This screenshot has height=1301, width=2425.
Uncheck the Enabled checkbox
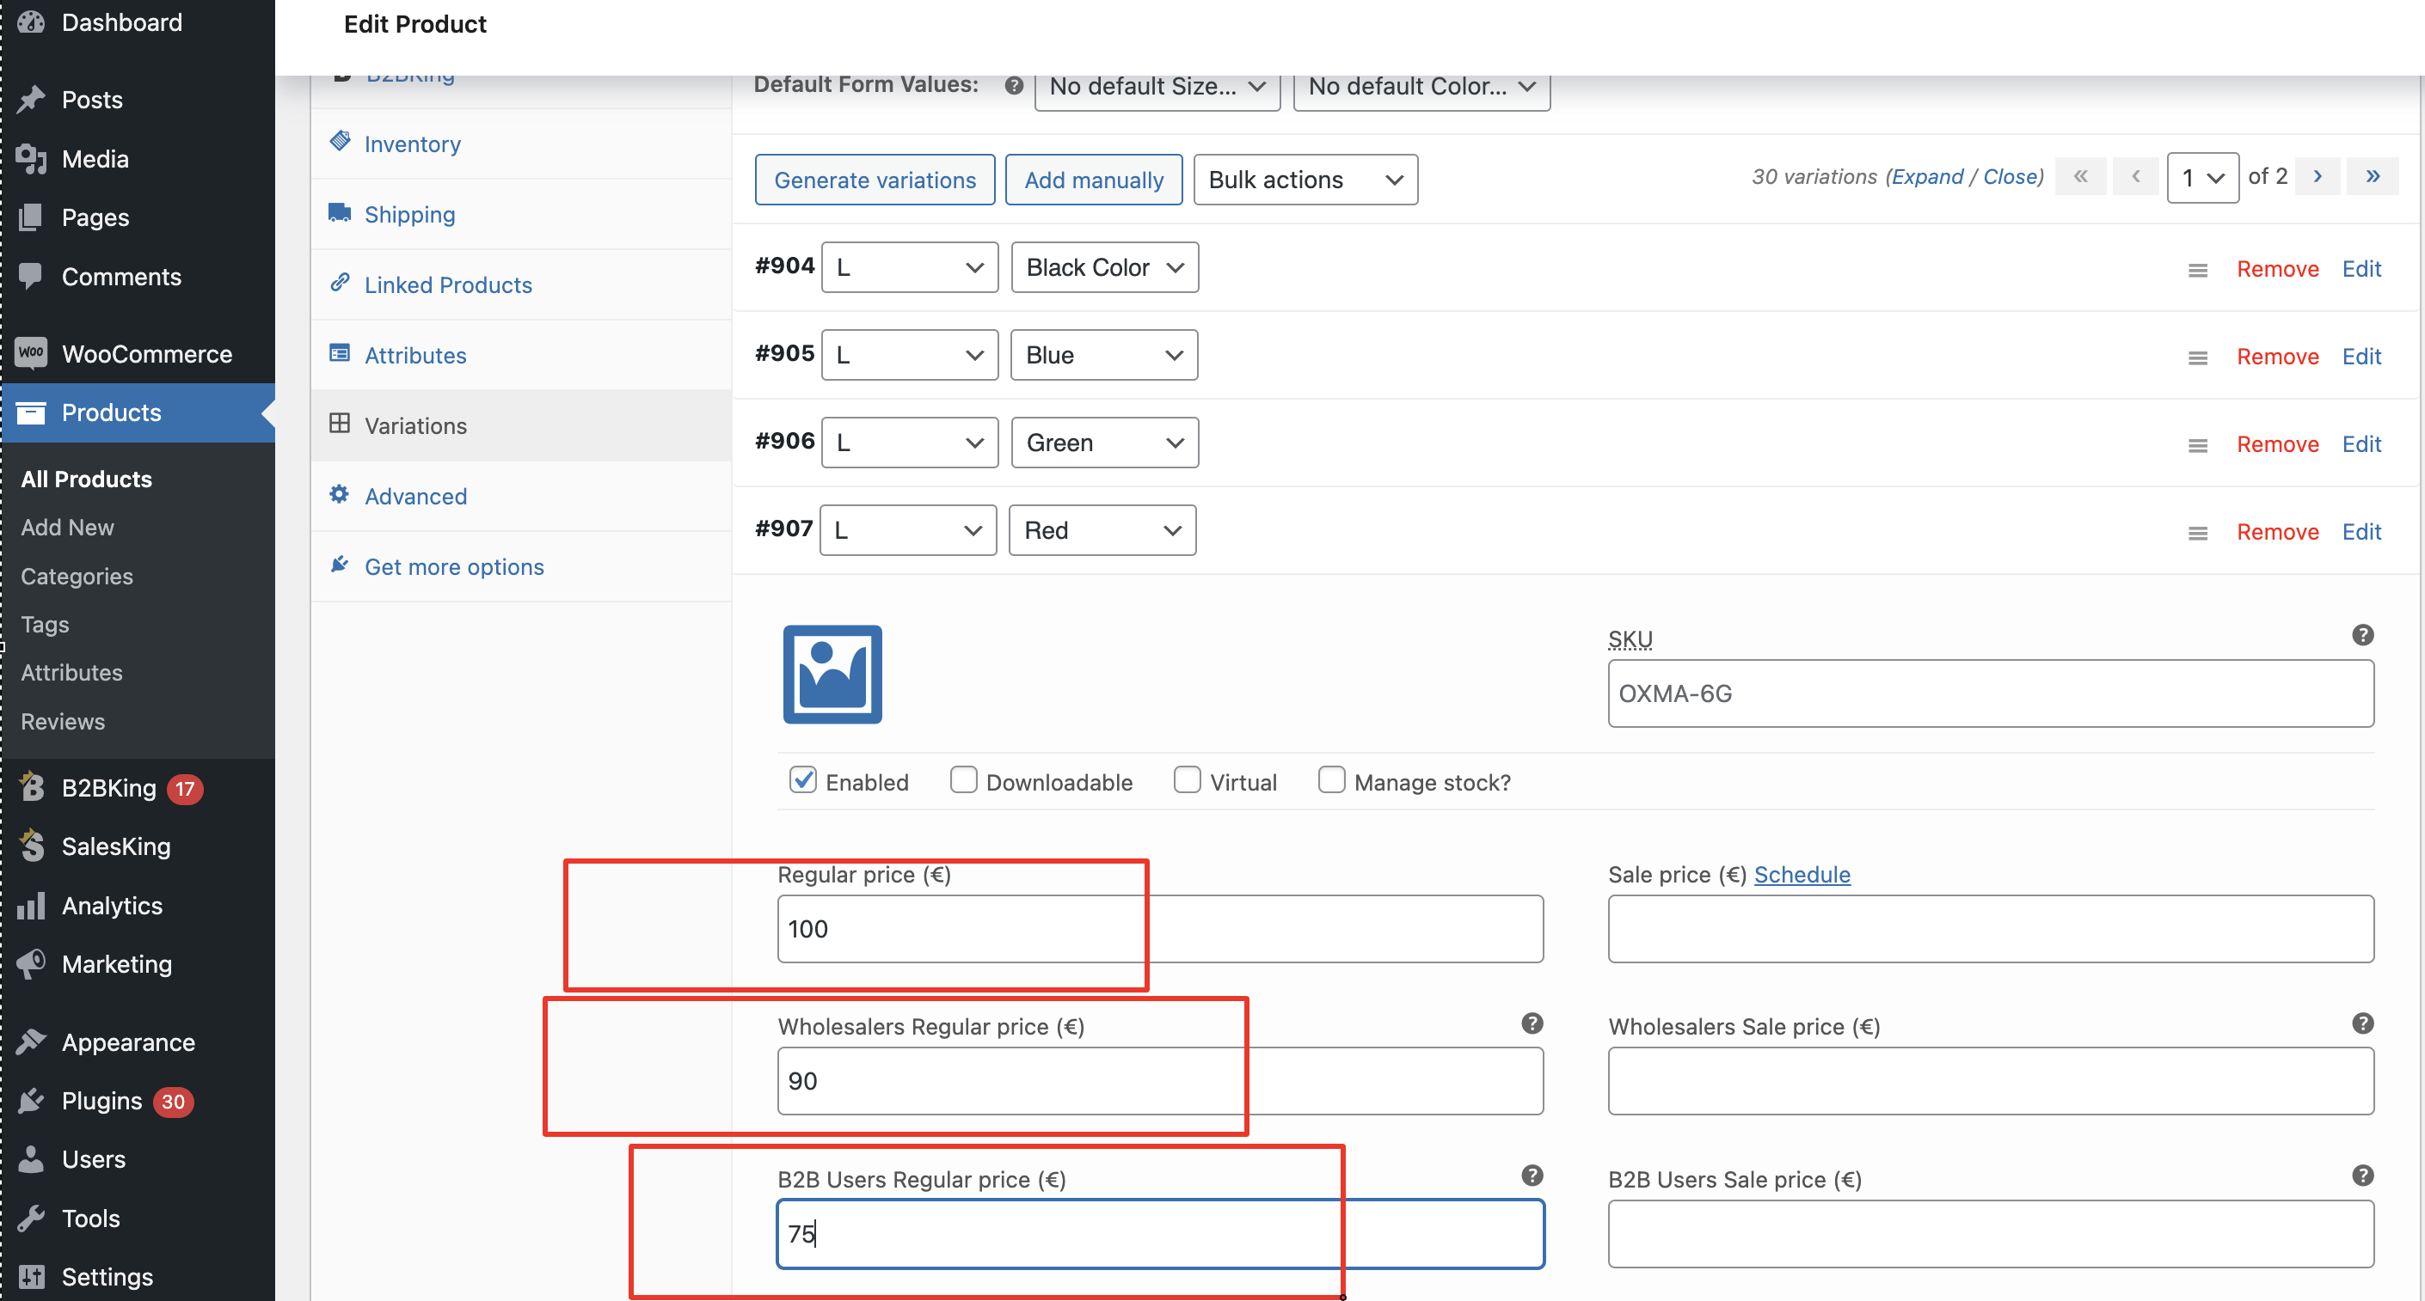point(803,780)
